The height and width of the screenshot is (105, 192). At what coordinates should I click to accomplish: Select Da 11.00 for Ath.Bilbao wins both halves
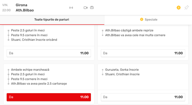(143, 53)
